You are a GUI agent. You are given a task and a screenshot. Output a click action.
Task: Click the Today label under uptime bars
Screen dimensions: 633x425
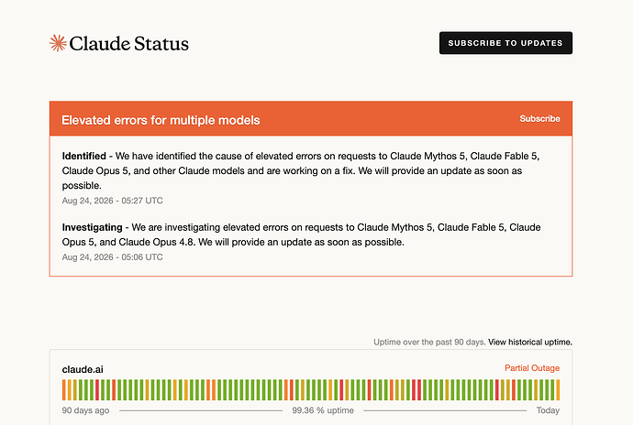[x=548, y=410]
